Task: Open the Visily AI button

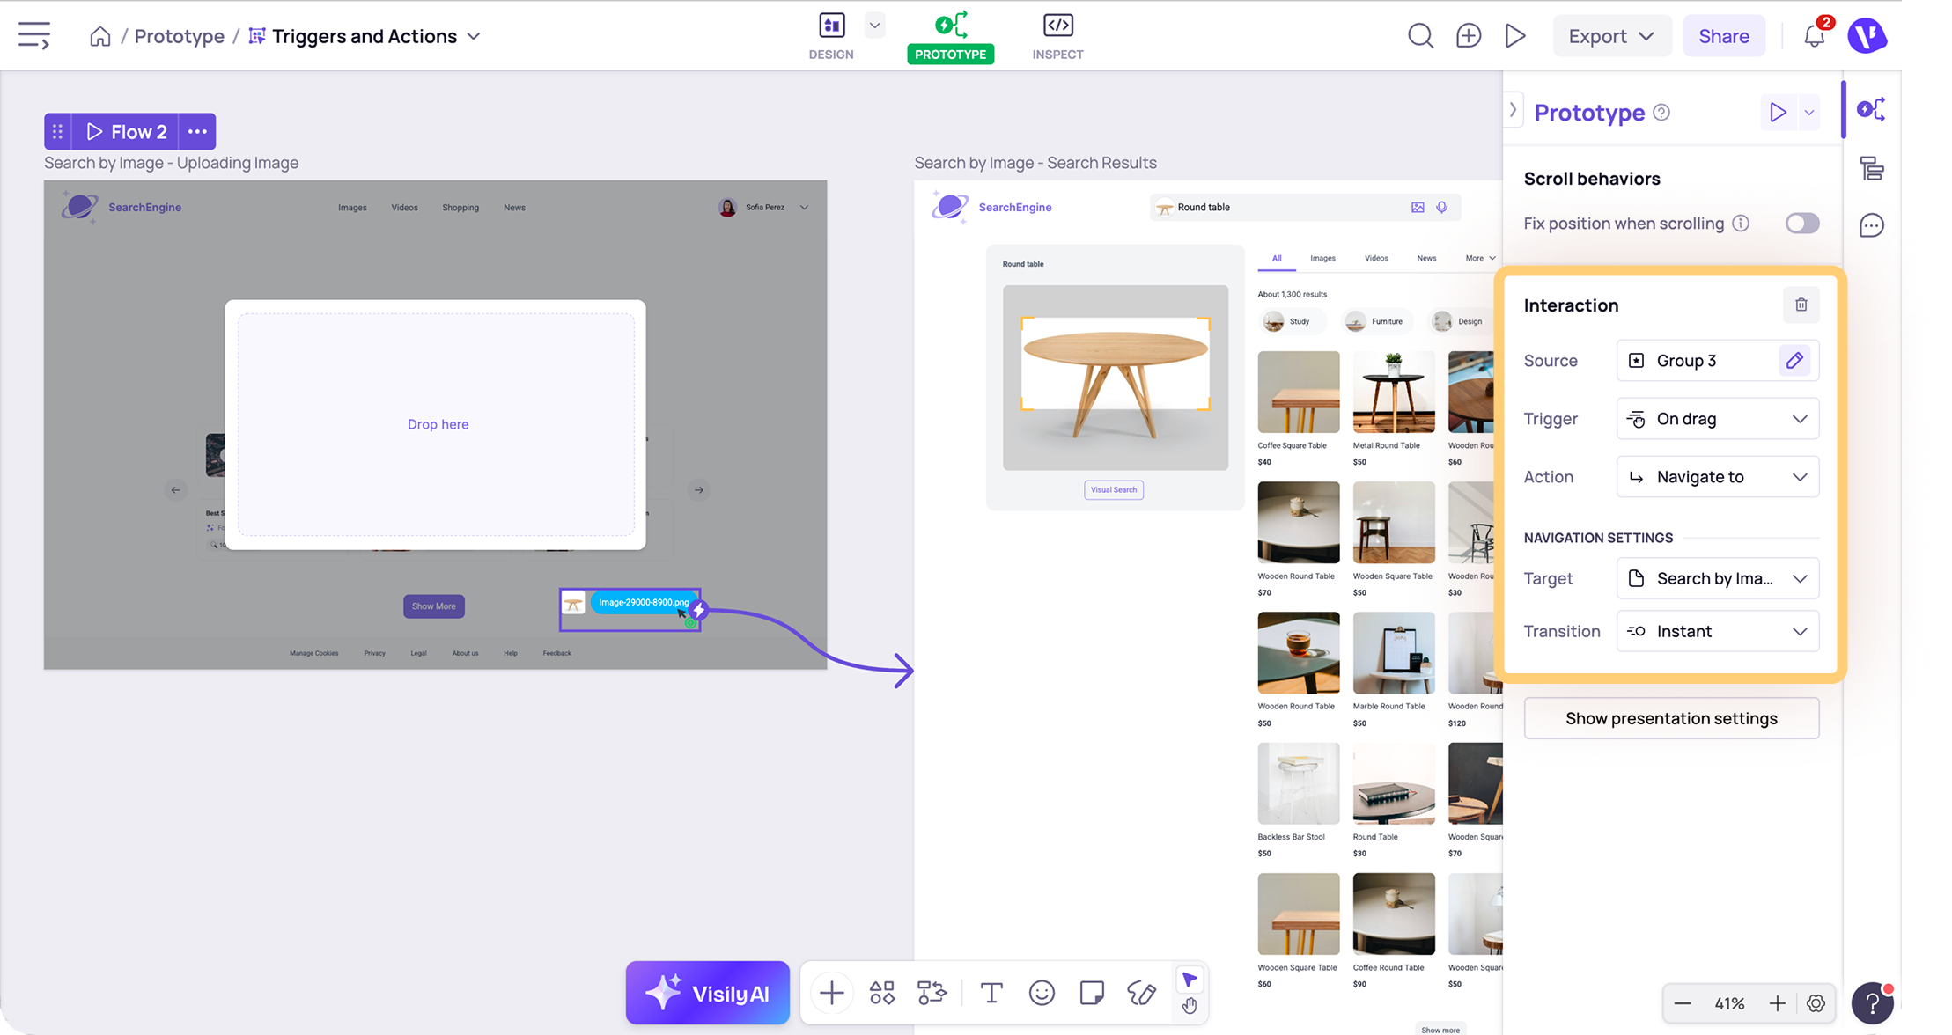Action: pyautogui.click(x=707, y=993)
